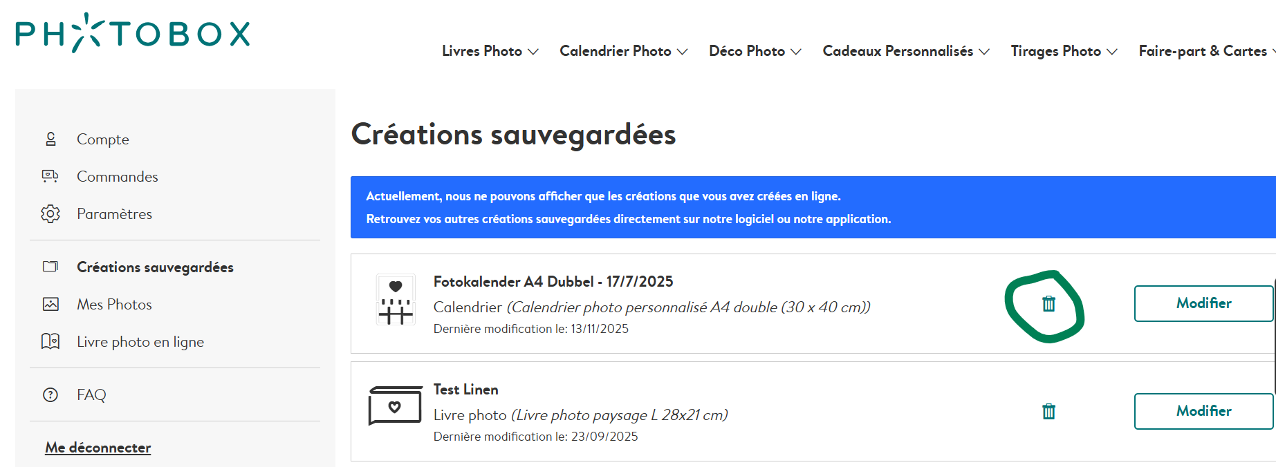This screenshot has height=467, width=1276.
Task: Click Modifier for Test Linen
Action: pyautogui.click(x=1203, y=411)
